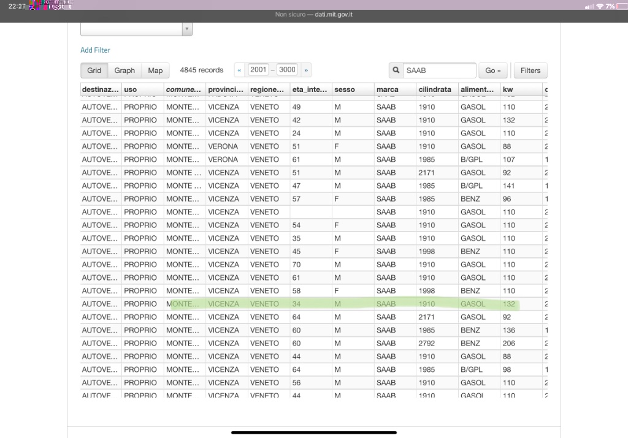The width and height of the screenshot is (628, 438).
Task: Select kw cell 96
Action: (521, 199)
